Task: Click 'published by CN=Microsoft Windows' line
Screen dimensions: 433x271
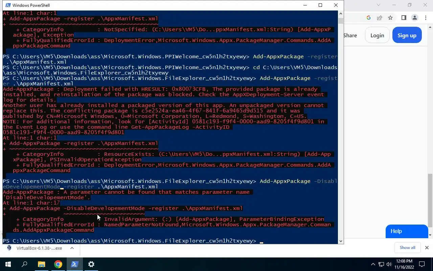Action: click(155, 116)
